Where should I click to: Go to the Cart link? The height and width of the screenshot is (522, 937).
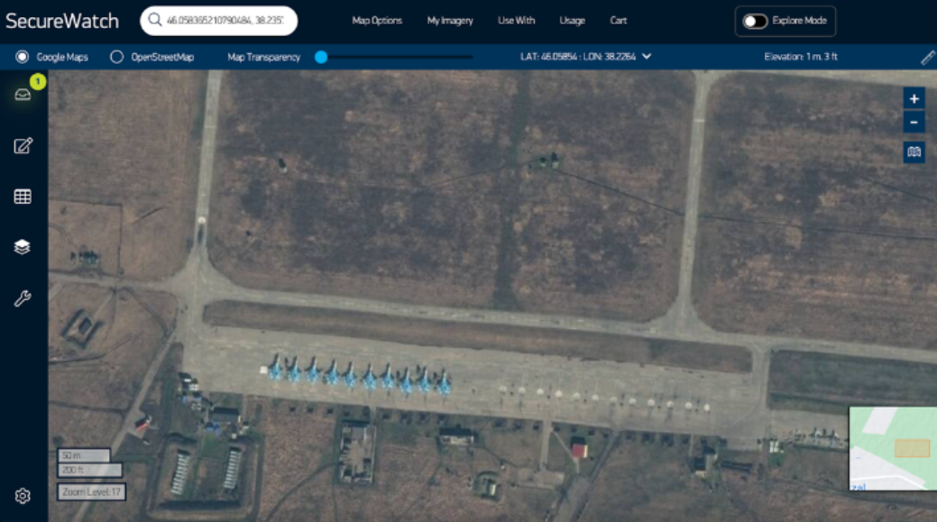coord(618,21)
